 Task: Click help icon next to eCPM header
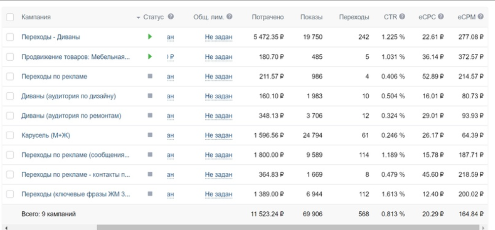click(479, 17)
